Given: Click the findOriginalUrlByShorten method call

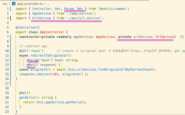Looking at the screenshot, I should (120, 70).
